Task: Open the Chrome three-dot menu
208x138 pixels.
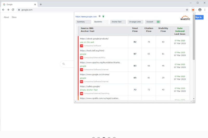Action: (205, 10)
